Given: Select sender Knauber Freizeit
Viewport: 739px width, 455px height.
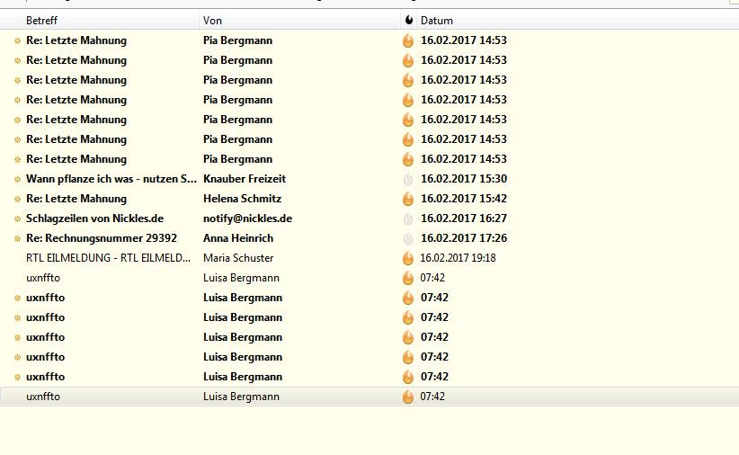Looking at the screenshot, I should tap(245, 179).
